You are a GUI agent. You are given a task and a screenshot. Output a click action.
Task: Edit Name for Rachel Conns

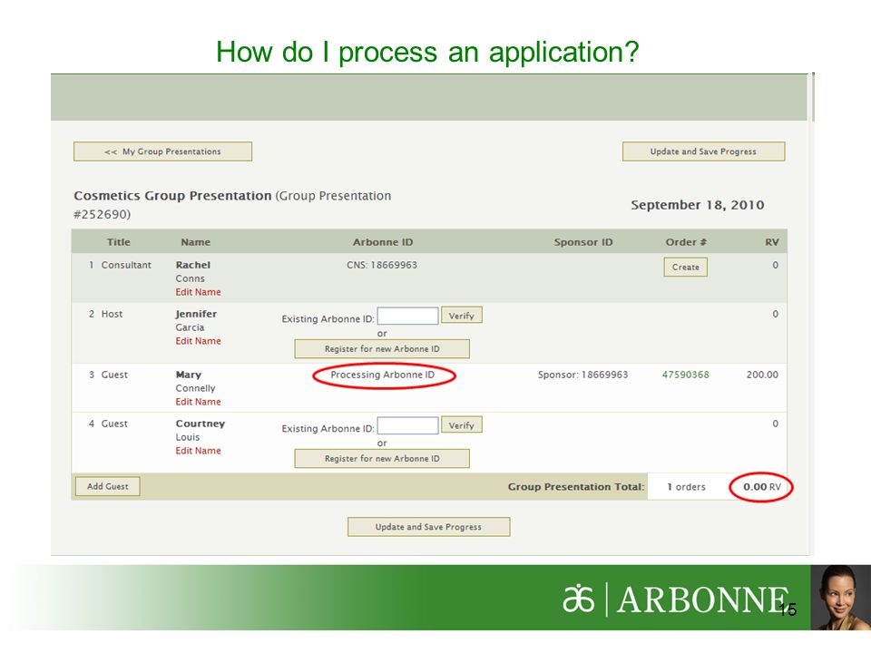[199, 292]
